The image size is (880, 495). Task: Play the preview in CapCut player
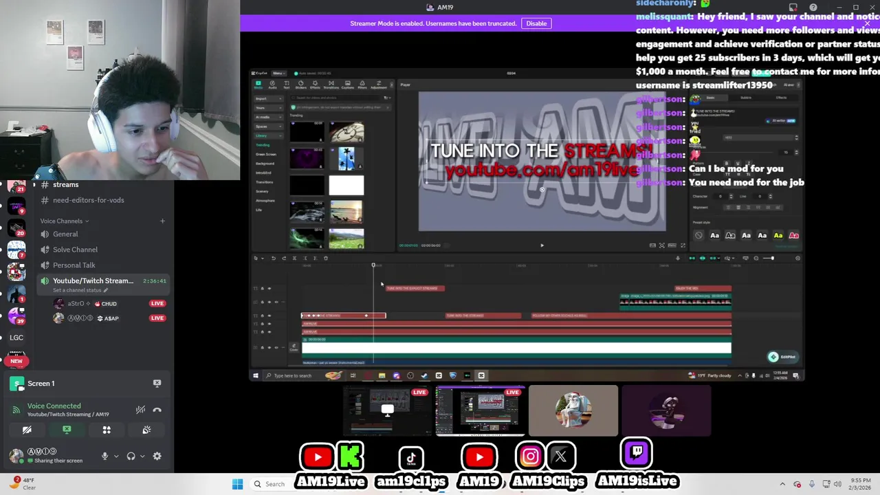(542, 245)
